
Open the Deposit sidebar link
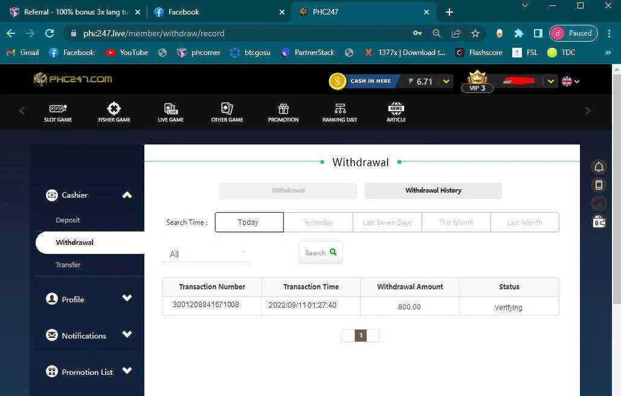click(x=68, y=220)
